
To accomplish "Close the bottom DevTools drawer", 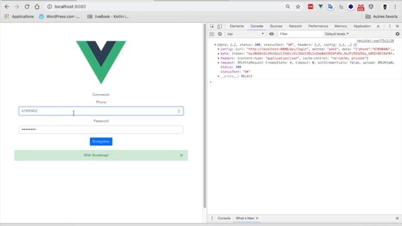I will pos(397,218).
